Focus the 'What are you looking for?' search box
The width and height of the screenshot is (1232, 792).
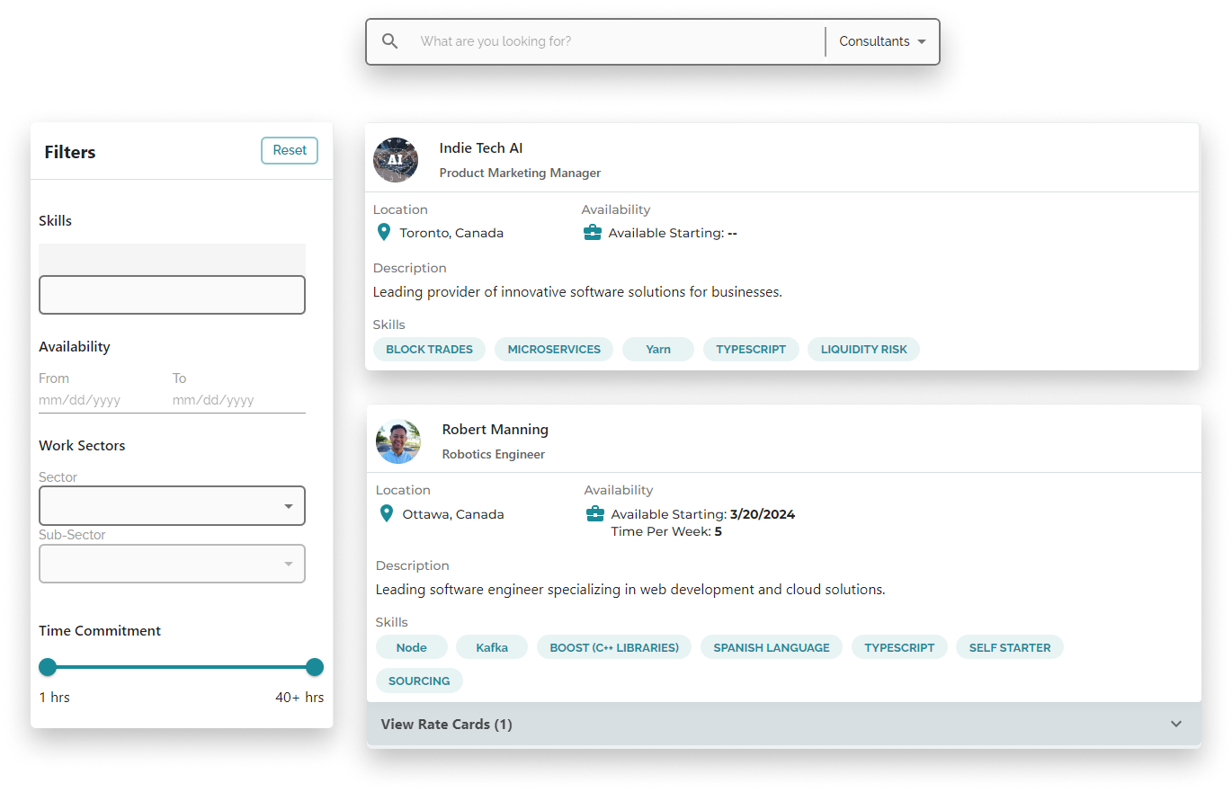pyautogui.click(x=616, y=41)
